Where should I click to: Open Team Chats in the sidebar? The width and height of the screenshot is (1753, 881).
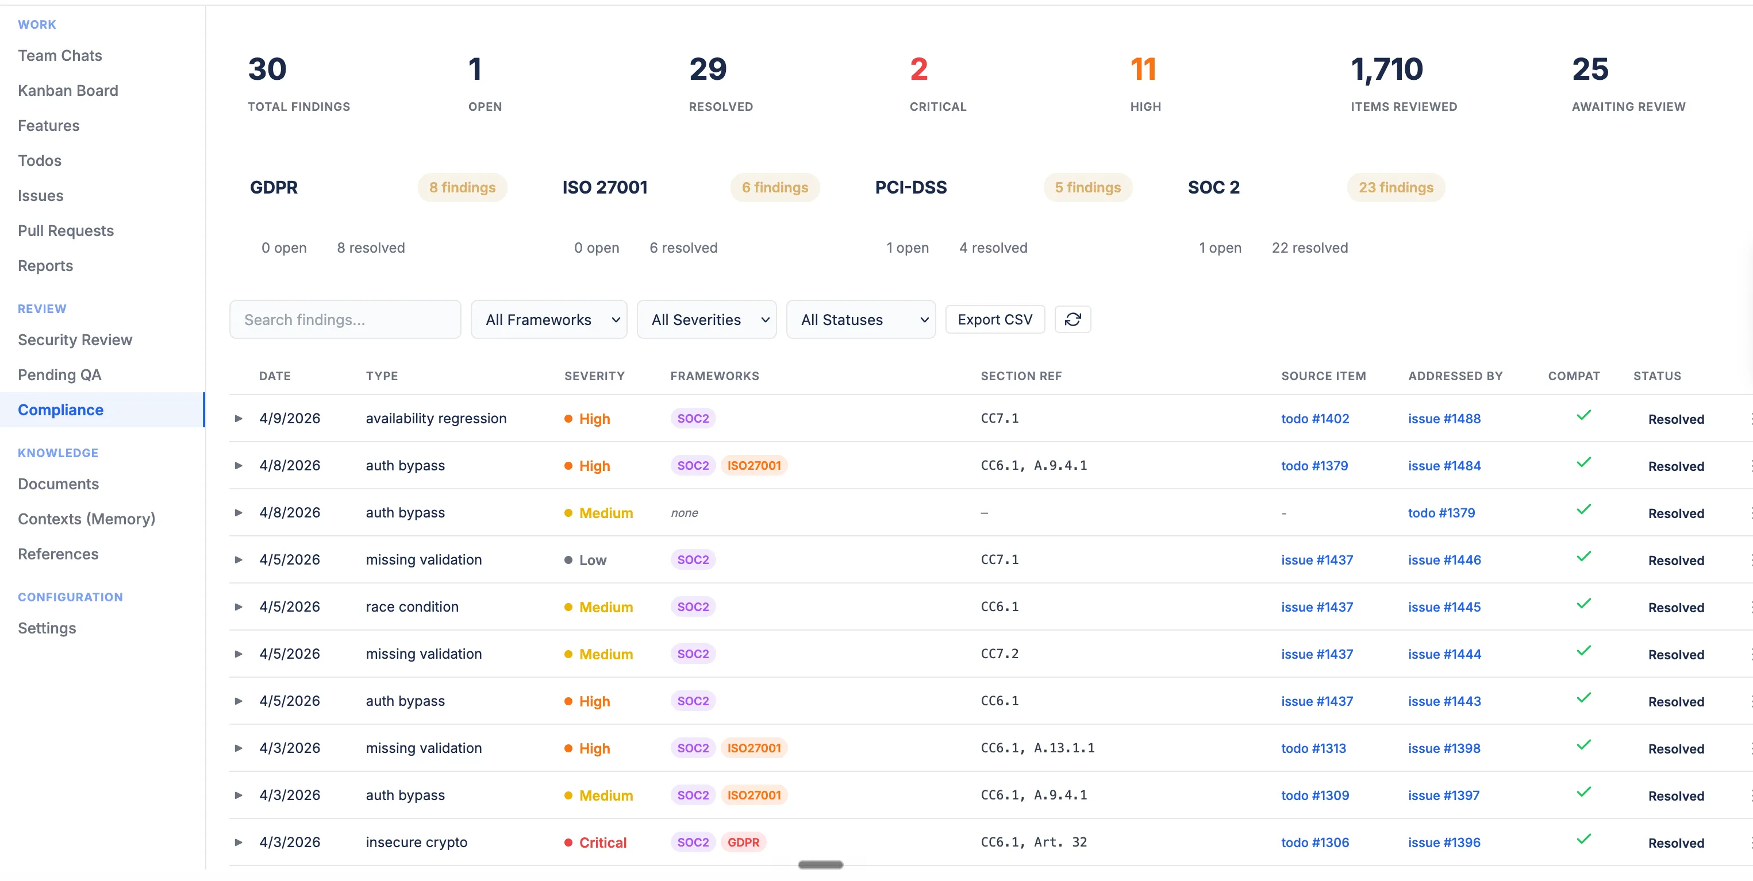point(60,56)
